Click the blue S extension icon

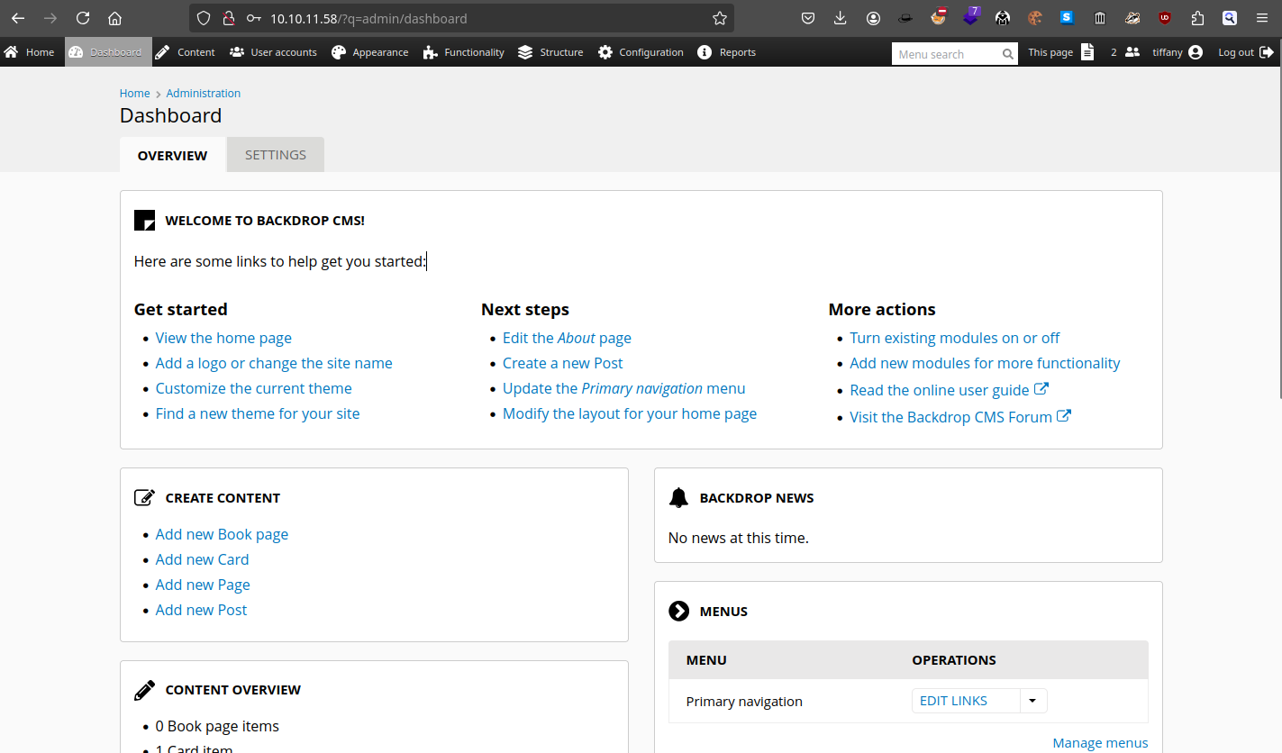[1068, 17]
